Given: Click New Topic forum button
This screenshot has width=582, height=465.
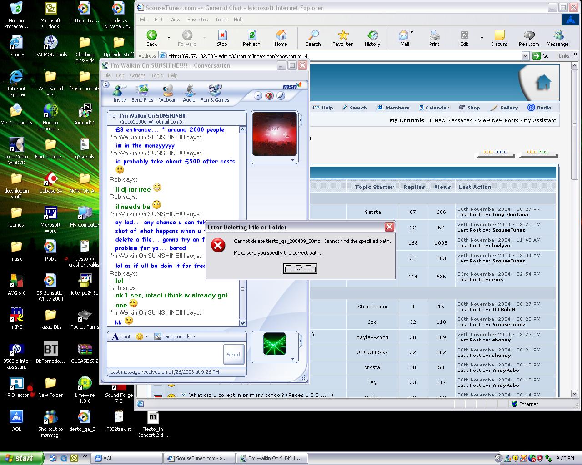Looking at the screenshot, I should (x=495, y=153).
